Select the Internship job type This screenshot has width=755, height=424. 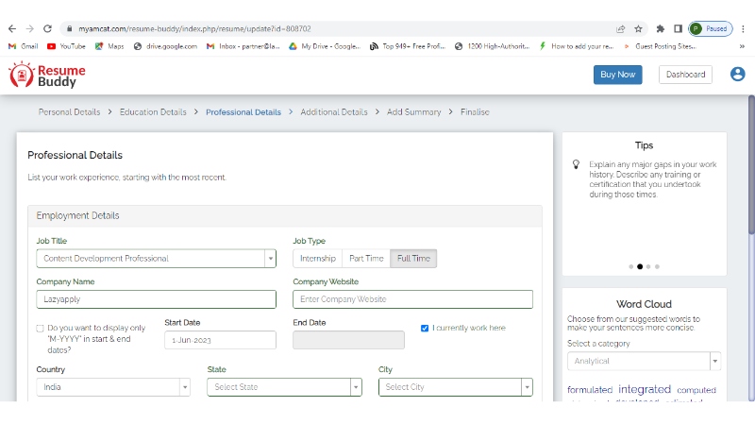click(317, 259)
